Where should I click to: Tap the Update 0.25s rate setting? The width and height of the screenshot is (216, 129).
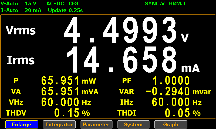65,10
